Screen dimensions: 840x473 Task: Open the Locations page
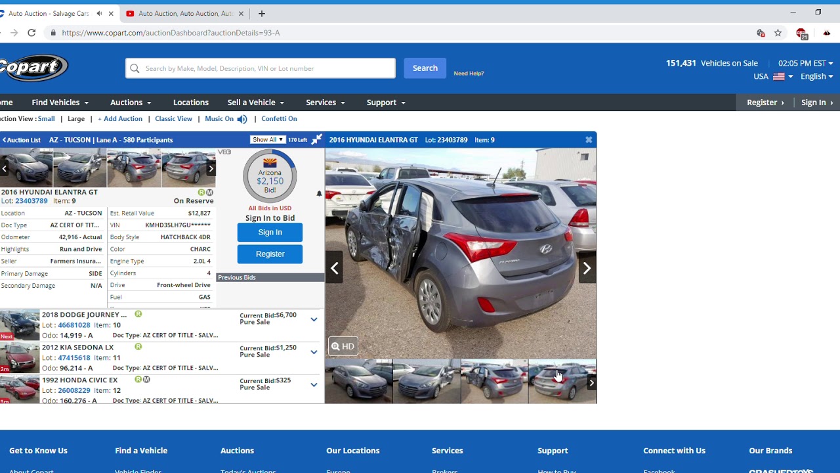(191, 102)
